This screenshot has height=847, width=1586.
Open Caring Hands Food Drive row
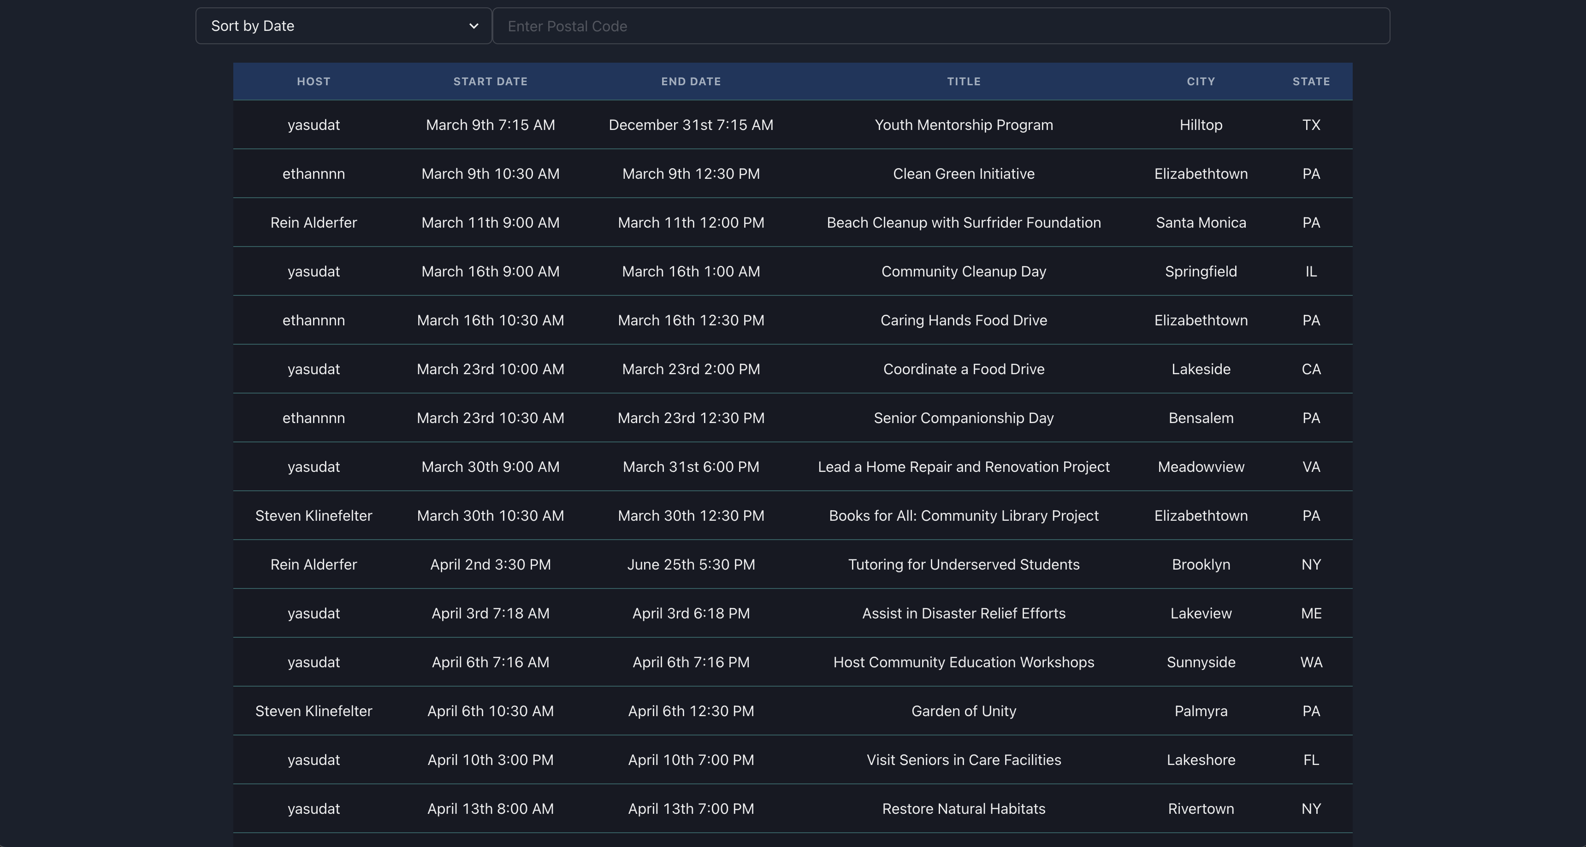click(x=964, y=320)
